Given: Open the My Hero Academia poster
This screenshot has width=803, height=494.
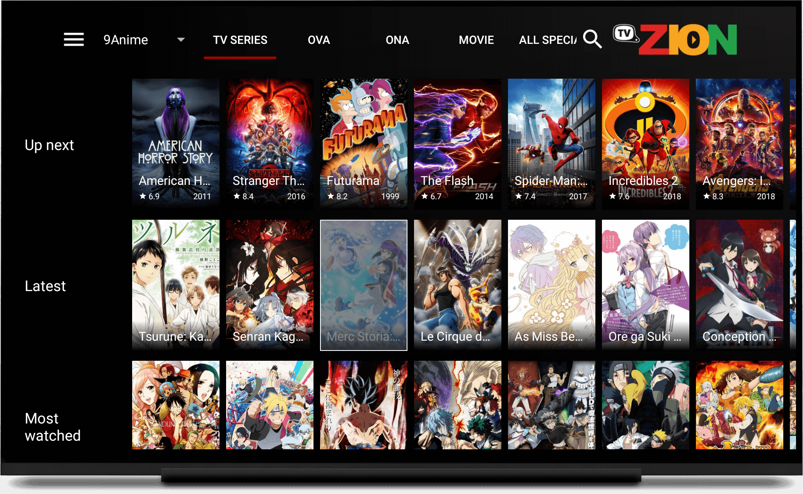Looking at the screenshot, I should 458,405.
